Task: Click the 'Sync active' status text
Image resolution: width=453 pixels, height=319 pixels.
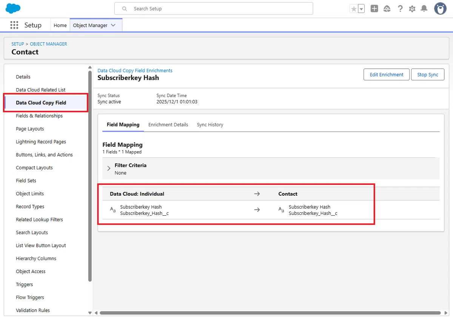Action: coord(109,102)
